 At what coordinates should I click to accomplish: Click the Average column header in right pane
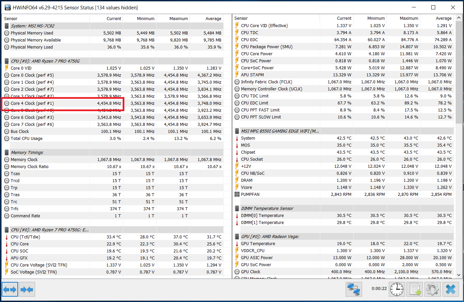(437, 18)
